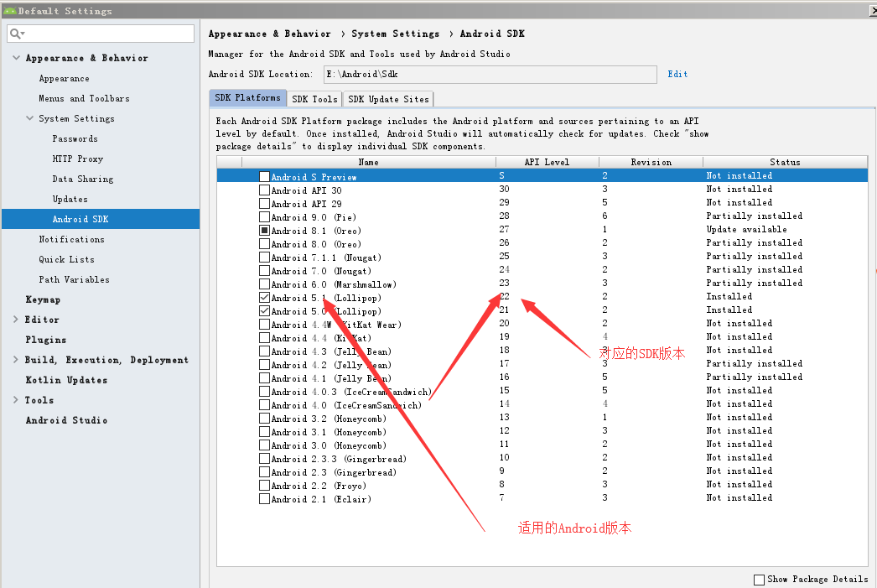877x588 pixels.
Task: Select Updates in System Settings
Action: 70,199
